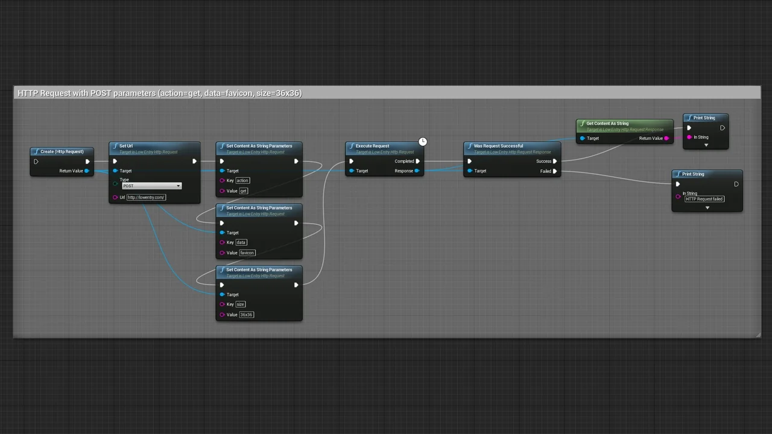Screen dimensions: 772x434
Task: Open the Type POST dropdown on Set Url
Action: (x=151, y=186)
